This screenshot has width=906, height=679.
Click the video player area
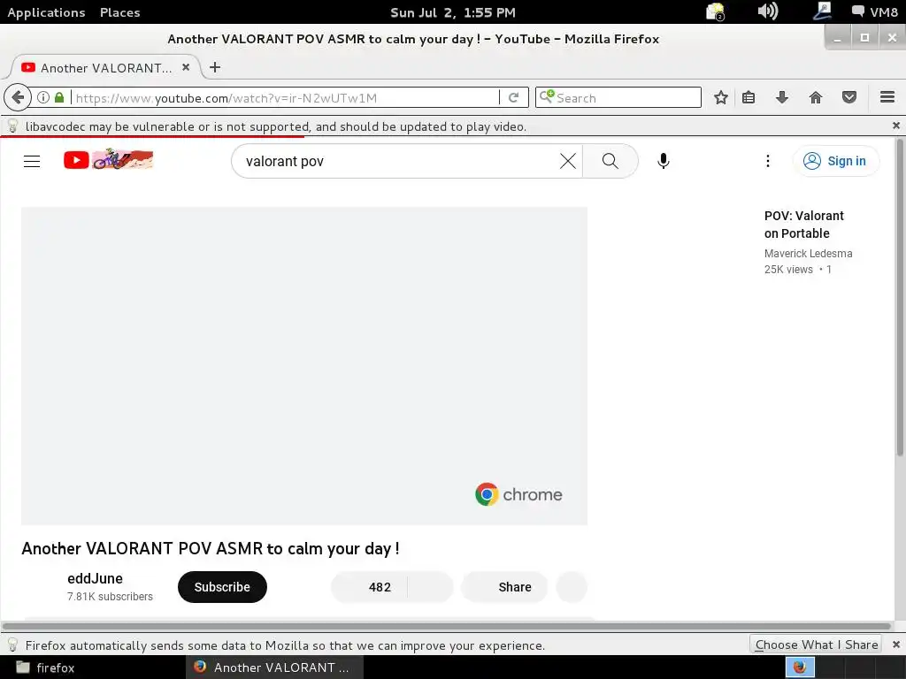click(304, 366)
